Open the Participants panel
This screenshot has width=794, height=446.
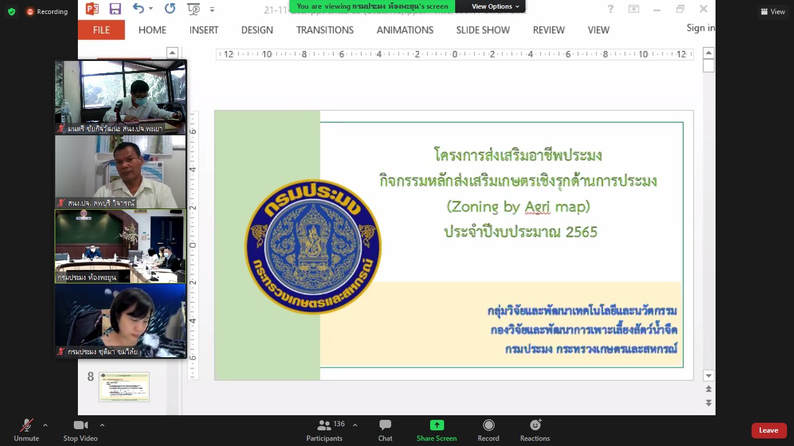coord(324,430)
